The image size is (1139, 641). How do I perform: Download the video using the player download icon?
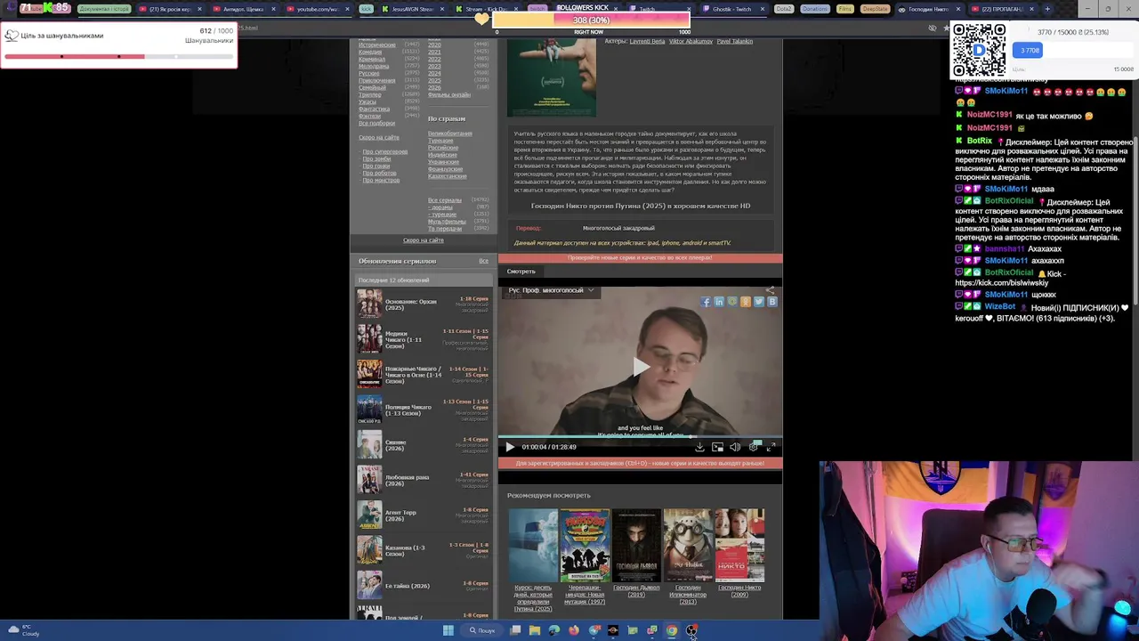(699, 447)
